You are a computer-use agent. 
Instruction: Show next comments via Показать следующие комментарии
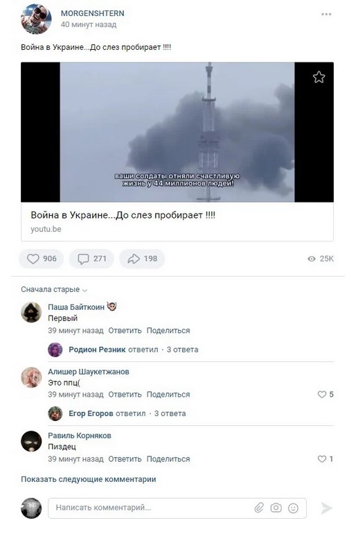coord(89,479)
